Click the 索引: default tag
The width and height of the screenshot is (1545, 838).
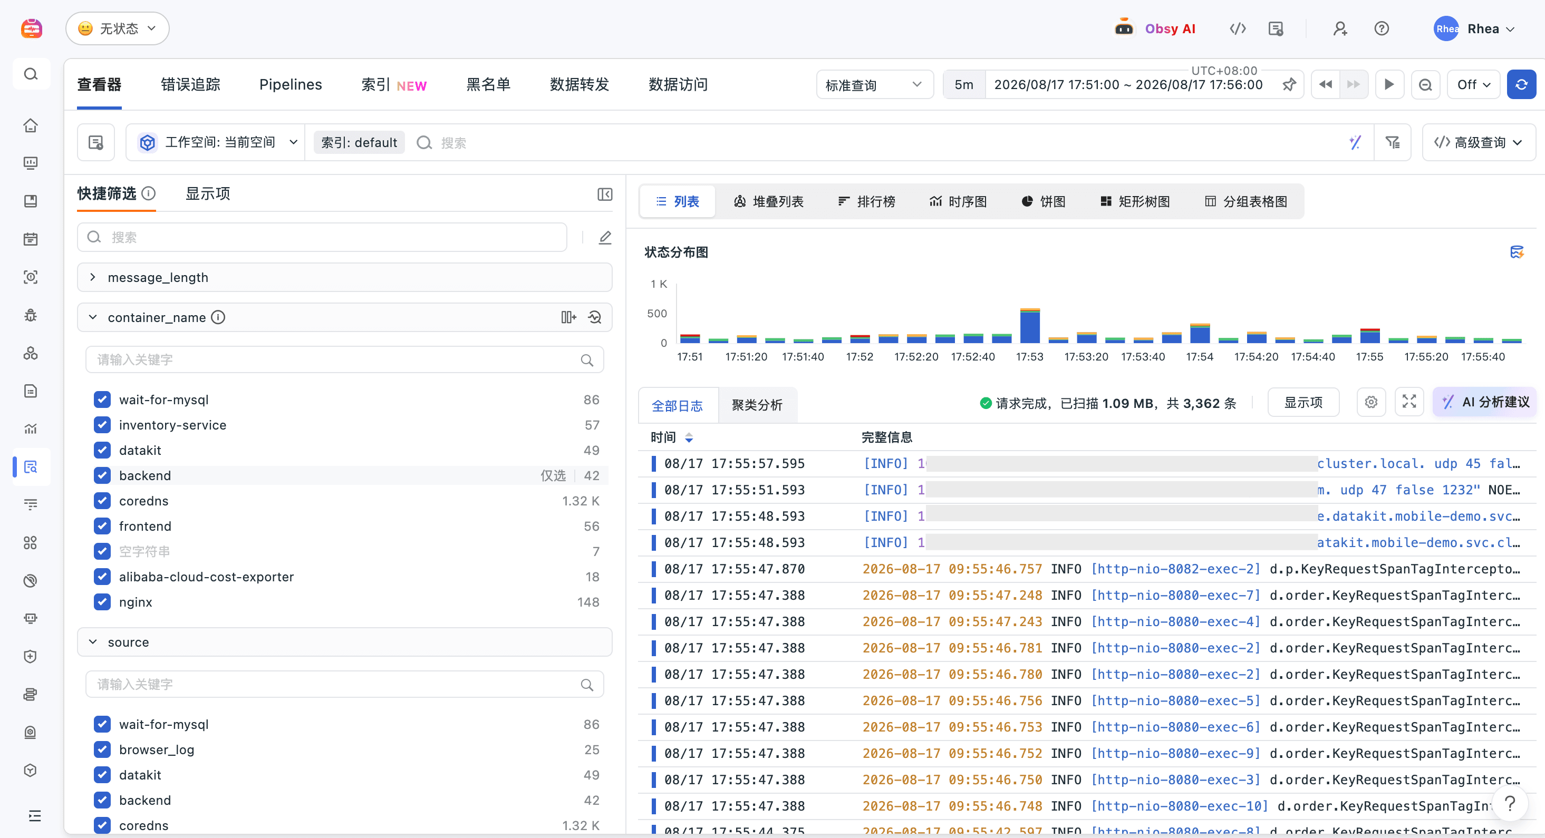pos(359,142)
